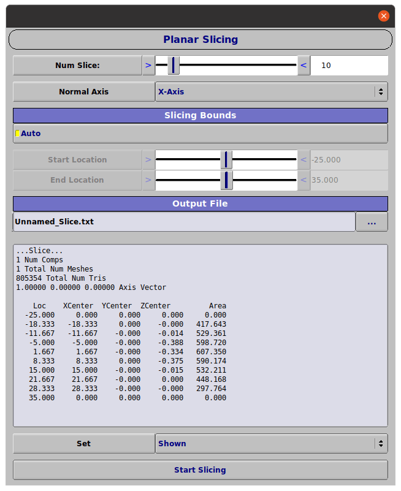Toggle the Auto slicing bounds option
The height and width of the screenshot is (491, 401).
pyautogui.click(x=18, y=134)
